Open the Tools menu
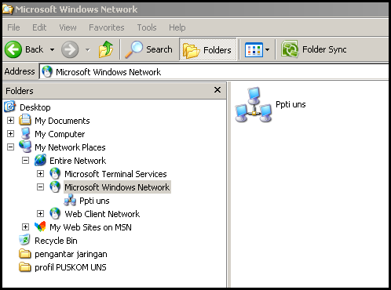This screenshot has width=391, height=290. pyautogui.click(x=147, y=27)
